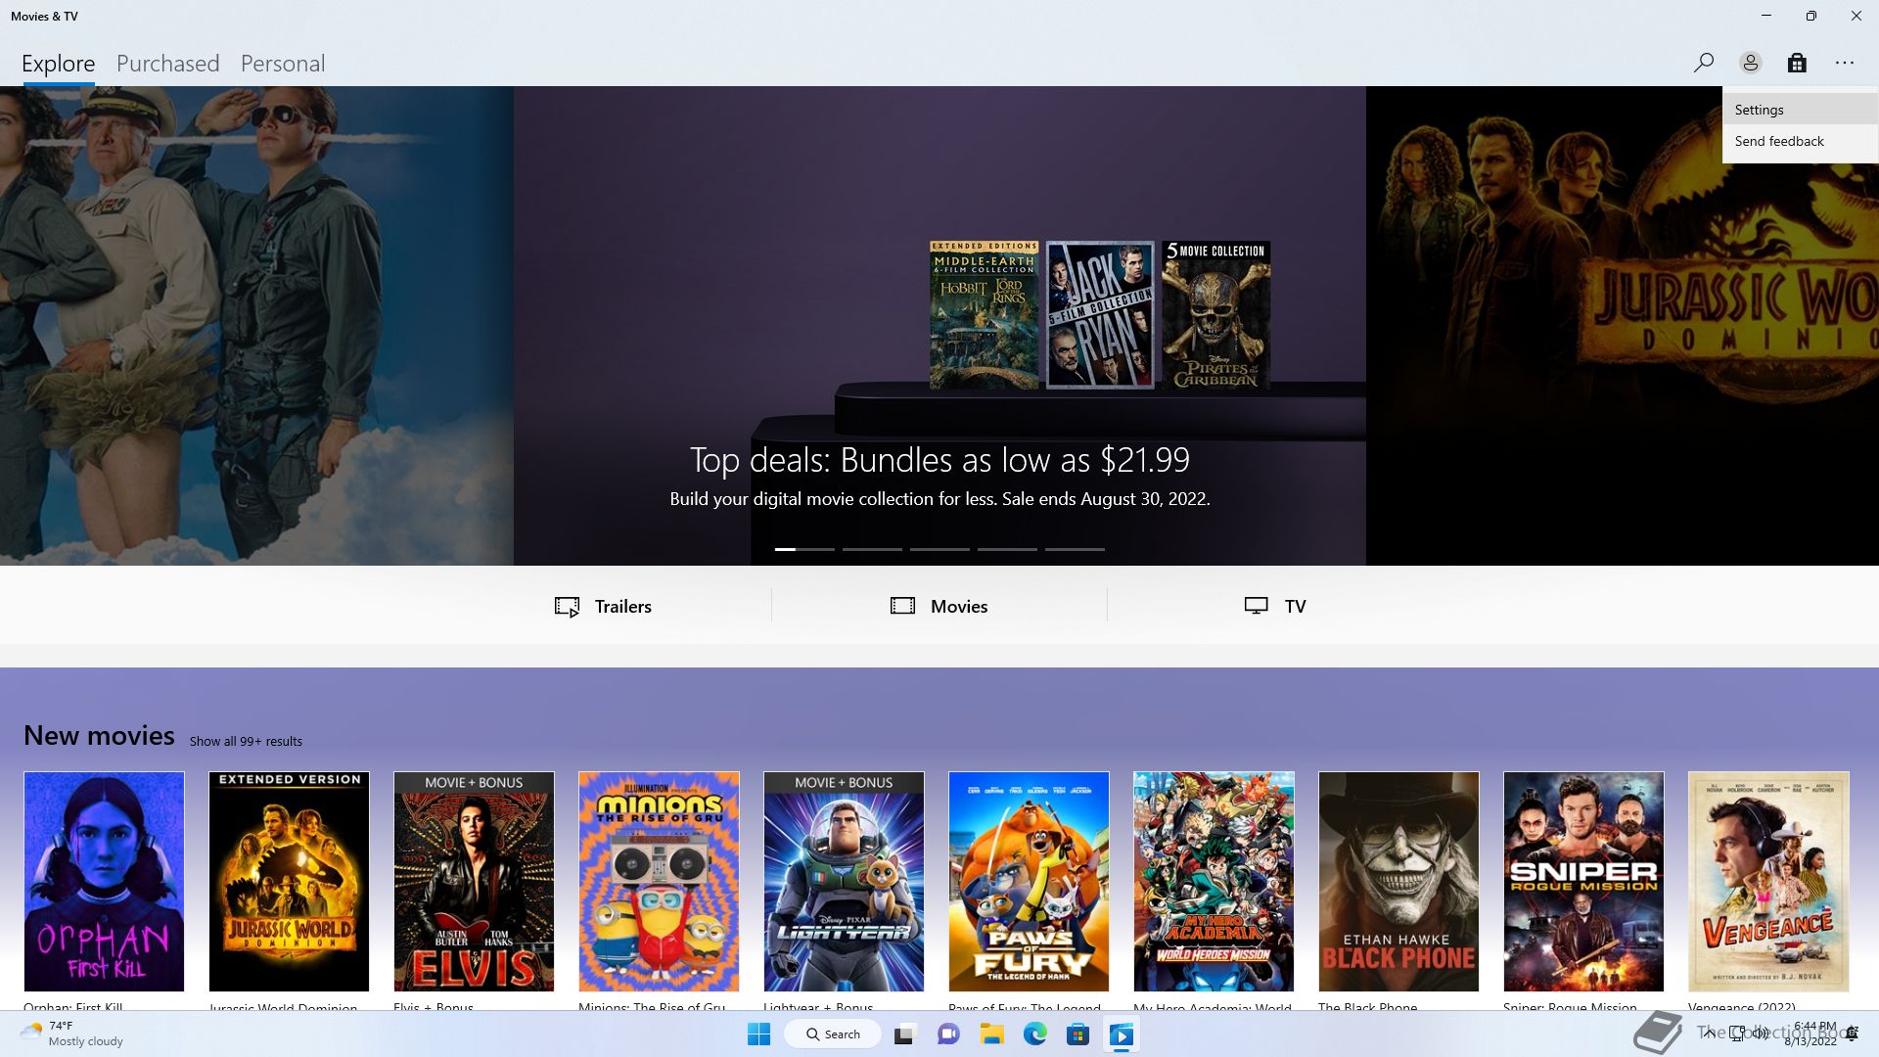Open the Trailers category label
This screenshot has width=1879, height=1057.
[x=623, y=607]
